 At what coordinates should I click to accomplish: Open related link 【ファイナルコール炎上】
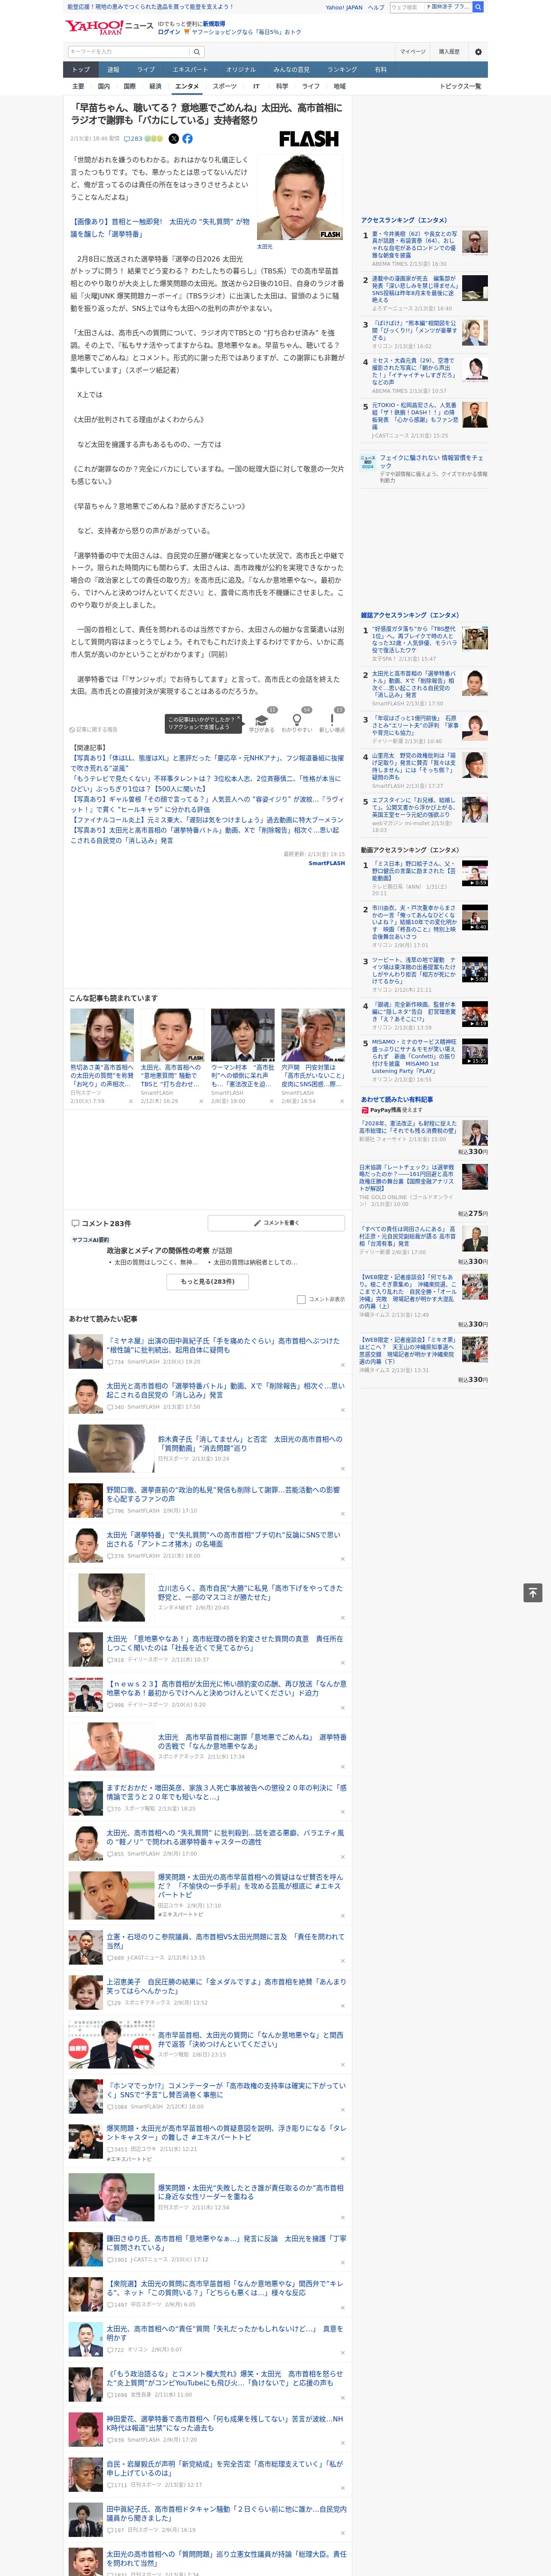207,819
